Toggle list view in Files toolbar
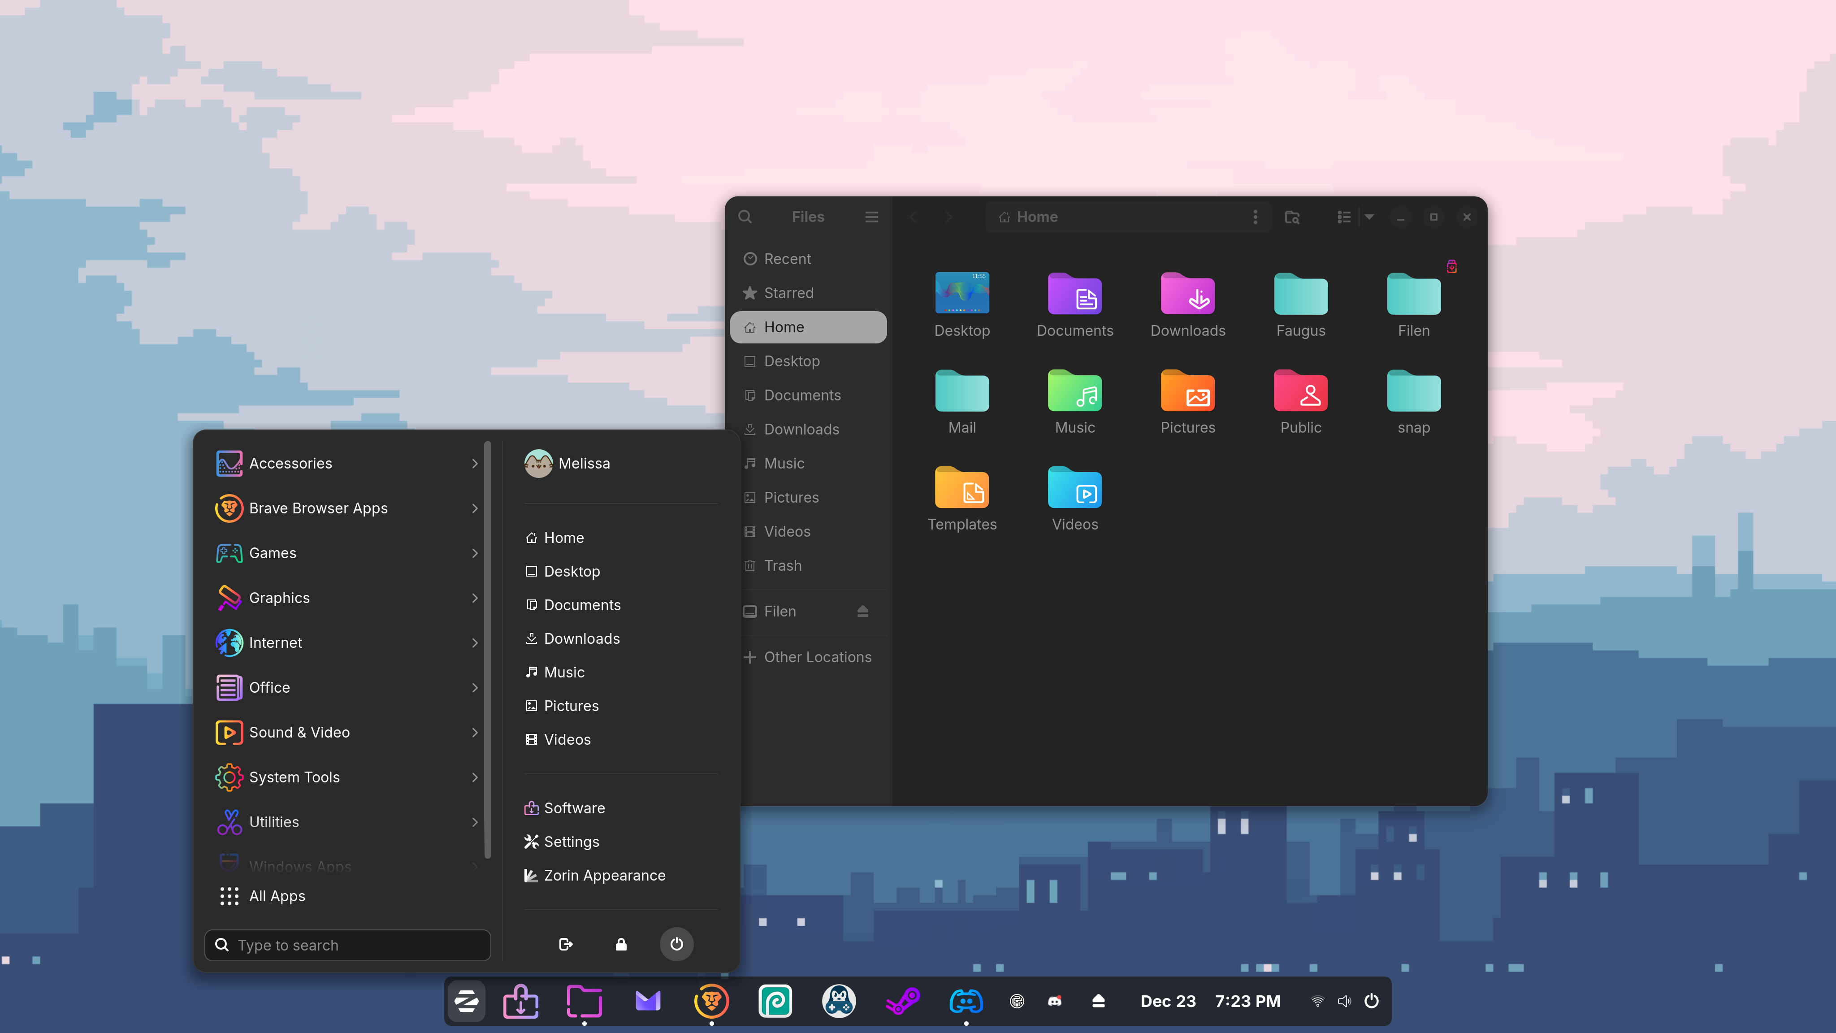1836x1033 pixels. pyautogui.click(x=1343, y=217)
